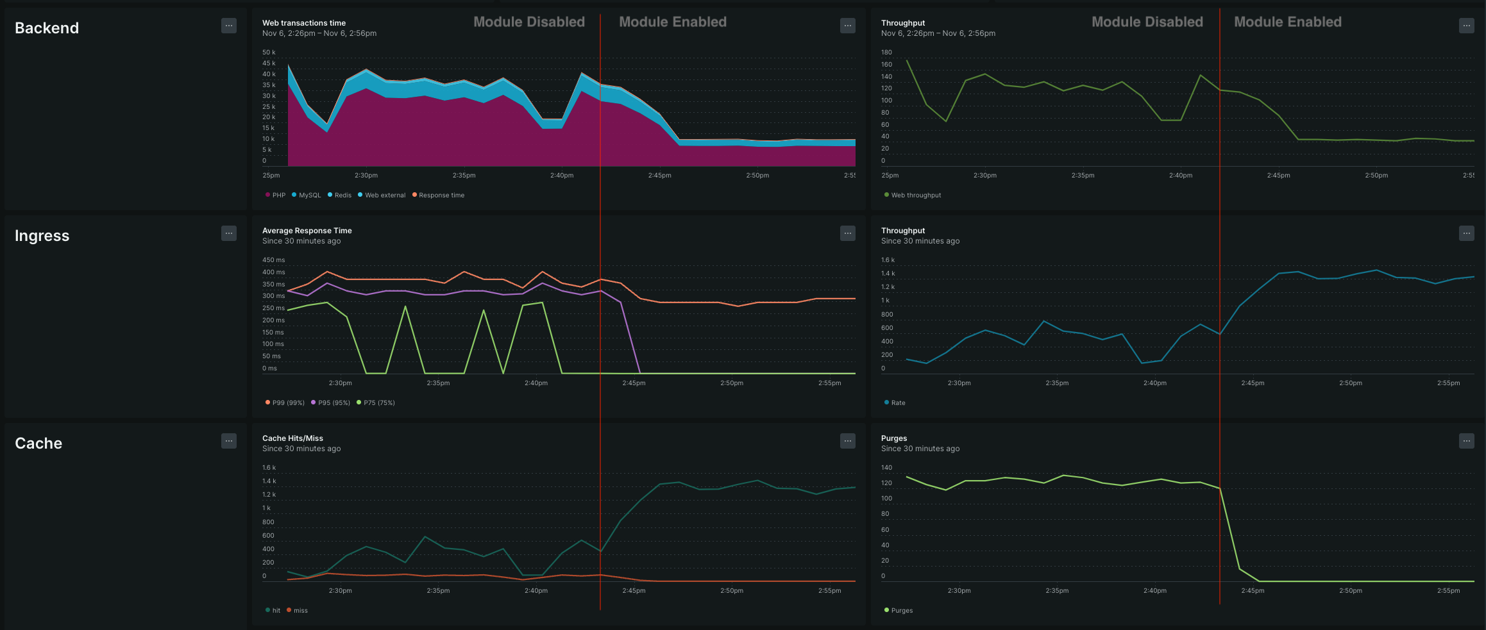Click the Cache section heading

38,443
